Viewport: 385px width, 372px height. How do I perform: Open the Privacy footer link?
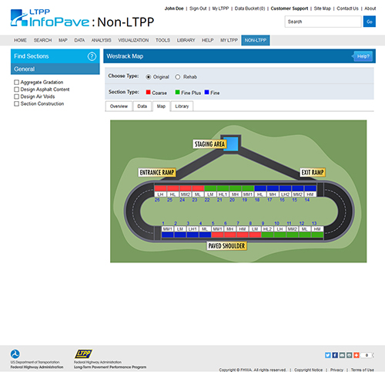(x=336, y=370)
